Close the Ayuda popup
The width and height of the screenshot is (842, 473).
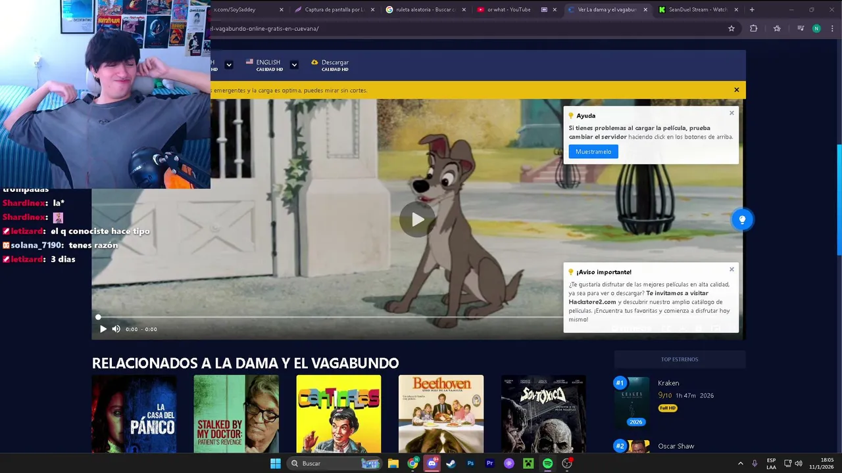(x=731, y=113)
